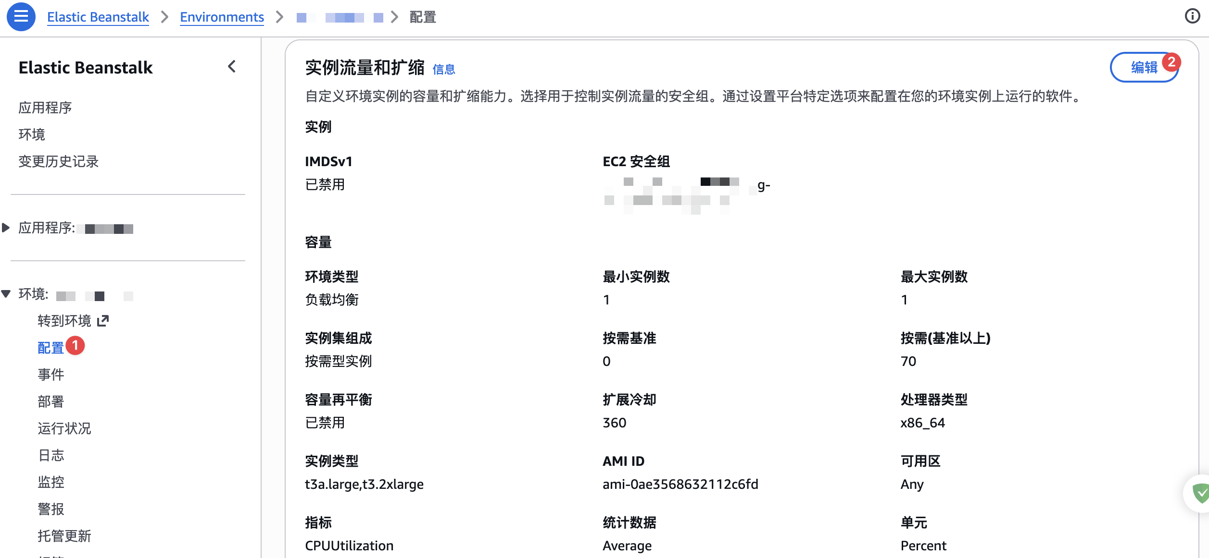Open 日志 from the sidebar

point(51,455)
